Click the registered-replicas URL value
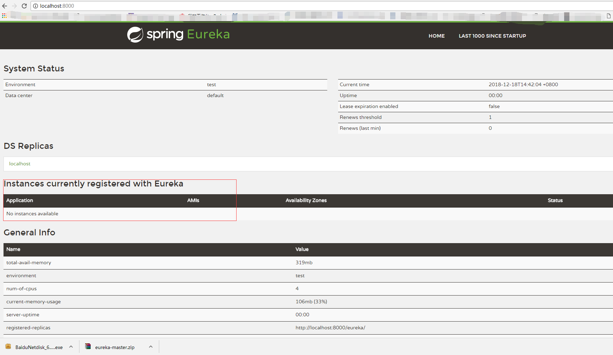 pos(330,328)
